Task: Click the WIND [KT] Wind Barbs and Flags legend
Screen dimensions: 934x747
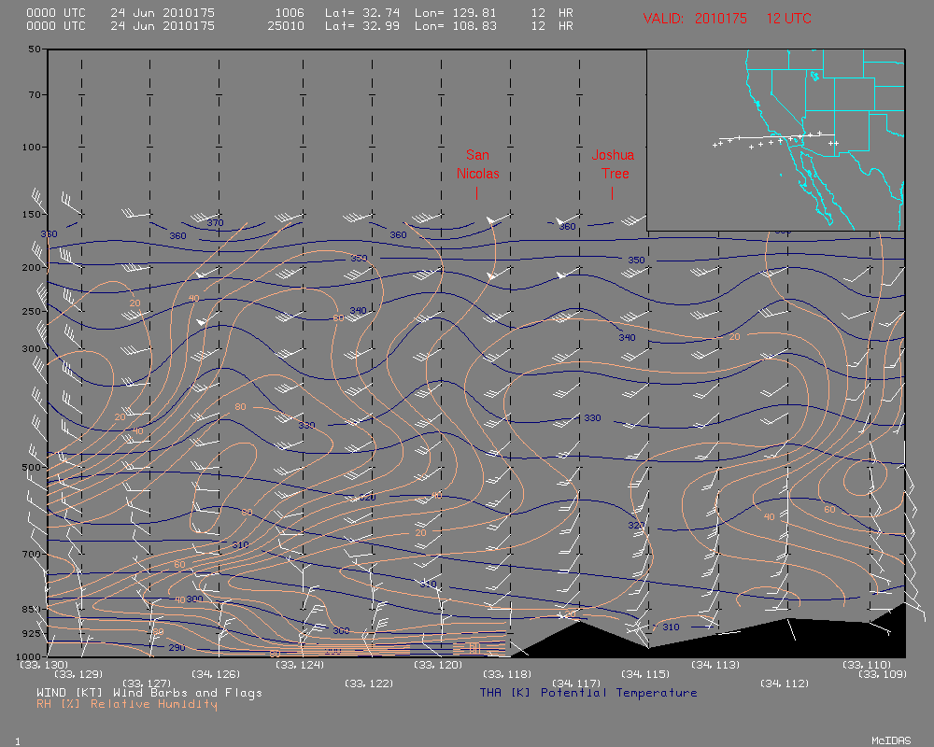Action: [x=149, y=693]
